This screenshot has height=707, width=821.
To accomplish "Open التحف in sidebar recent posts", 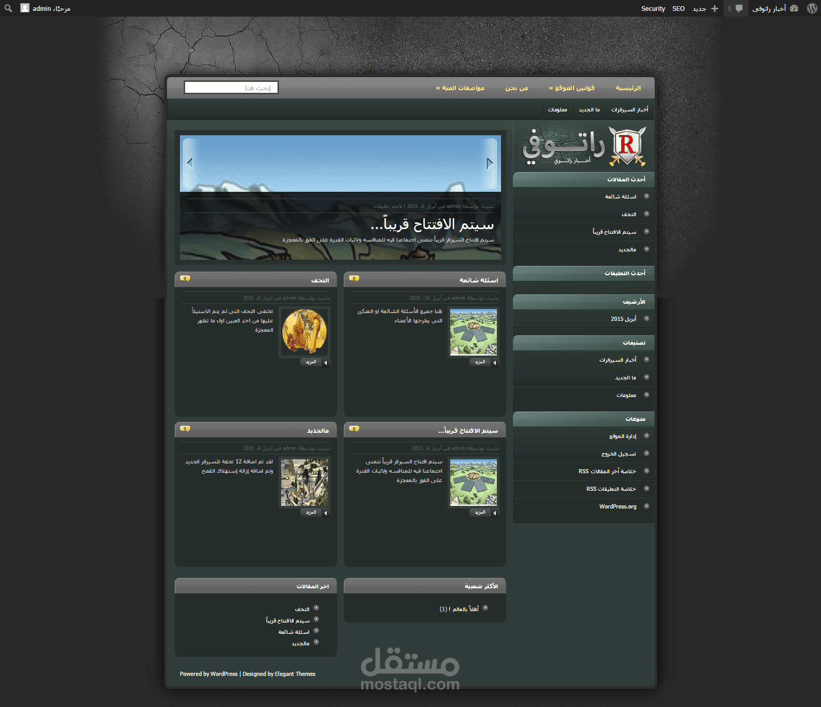I will click(x=629, y=214).
